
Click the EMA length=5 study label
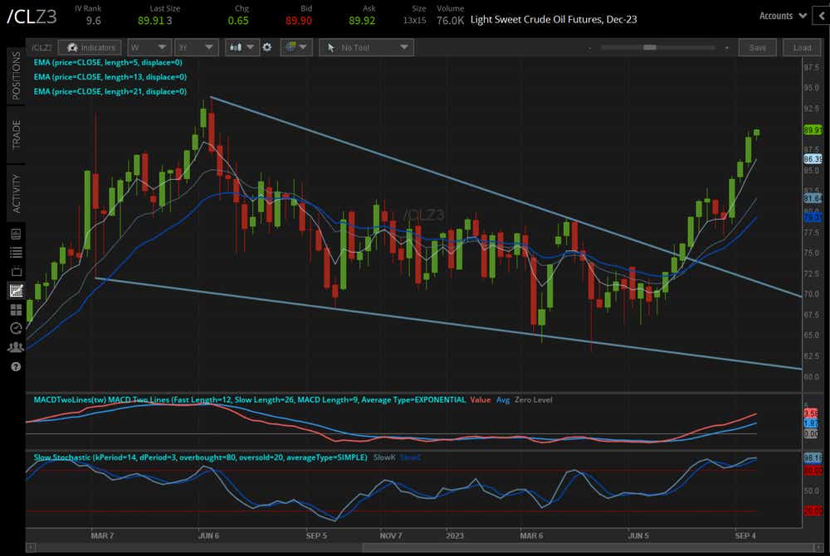coord(108,62)
